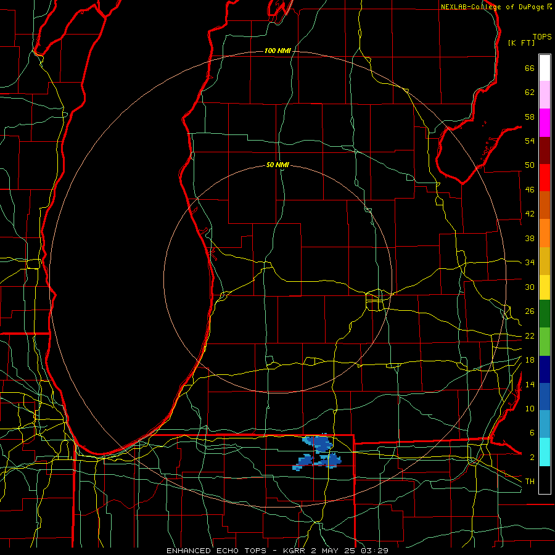This screenshot has height=555, width=555.
Task: Click the "38" legend value
Action: click(x=530, y=238)
